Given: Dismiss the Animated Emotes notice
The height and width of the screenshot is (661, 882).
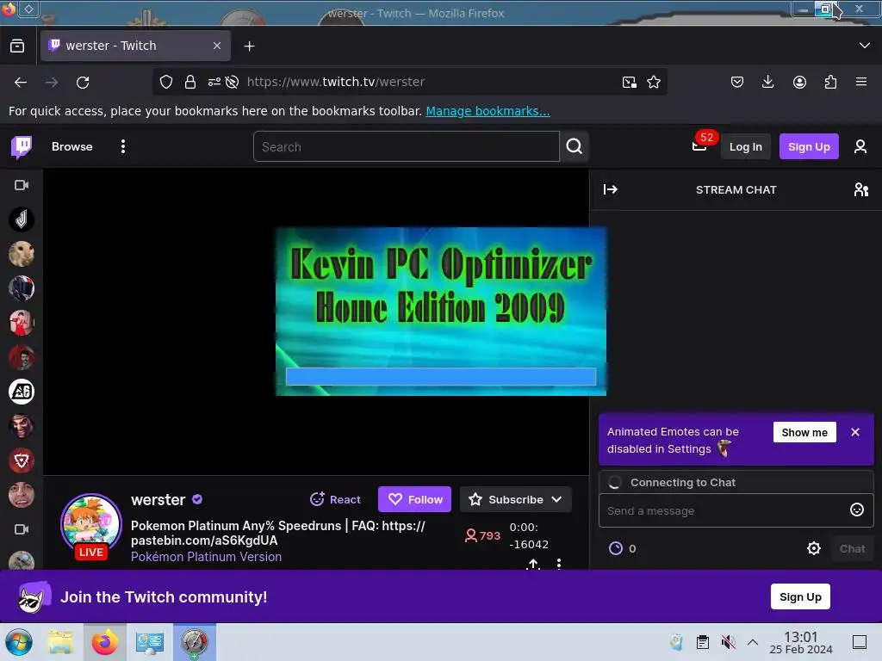Looking at the screenshot, I should 855,432.
